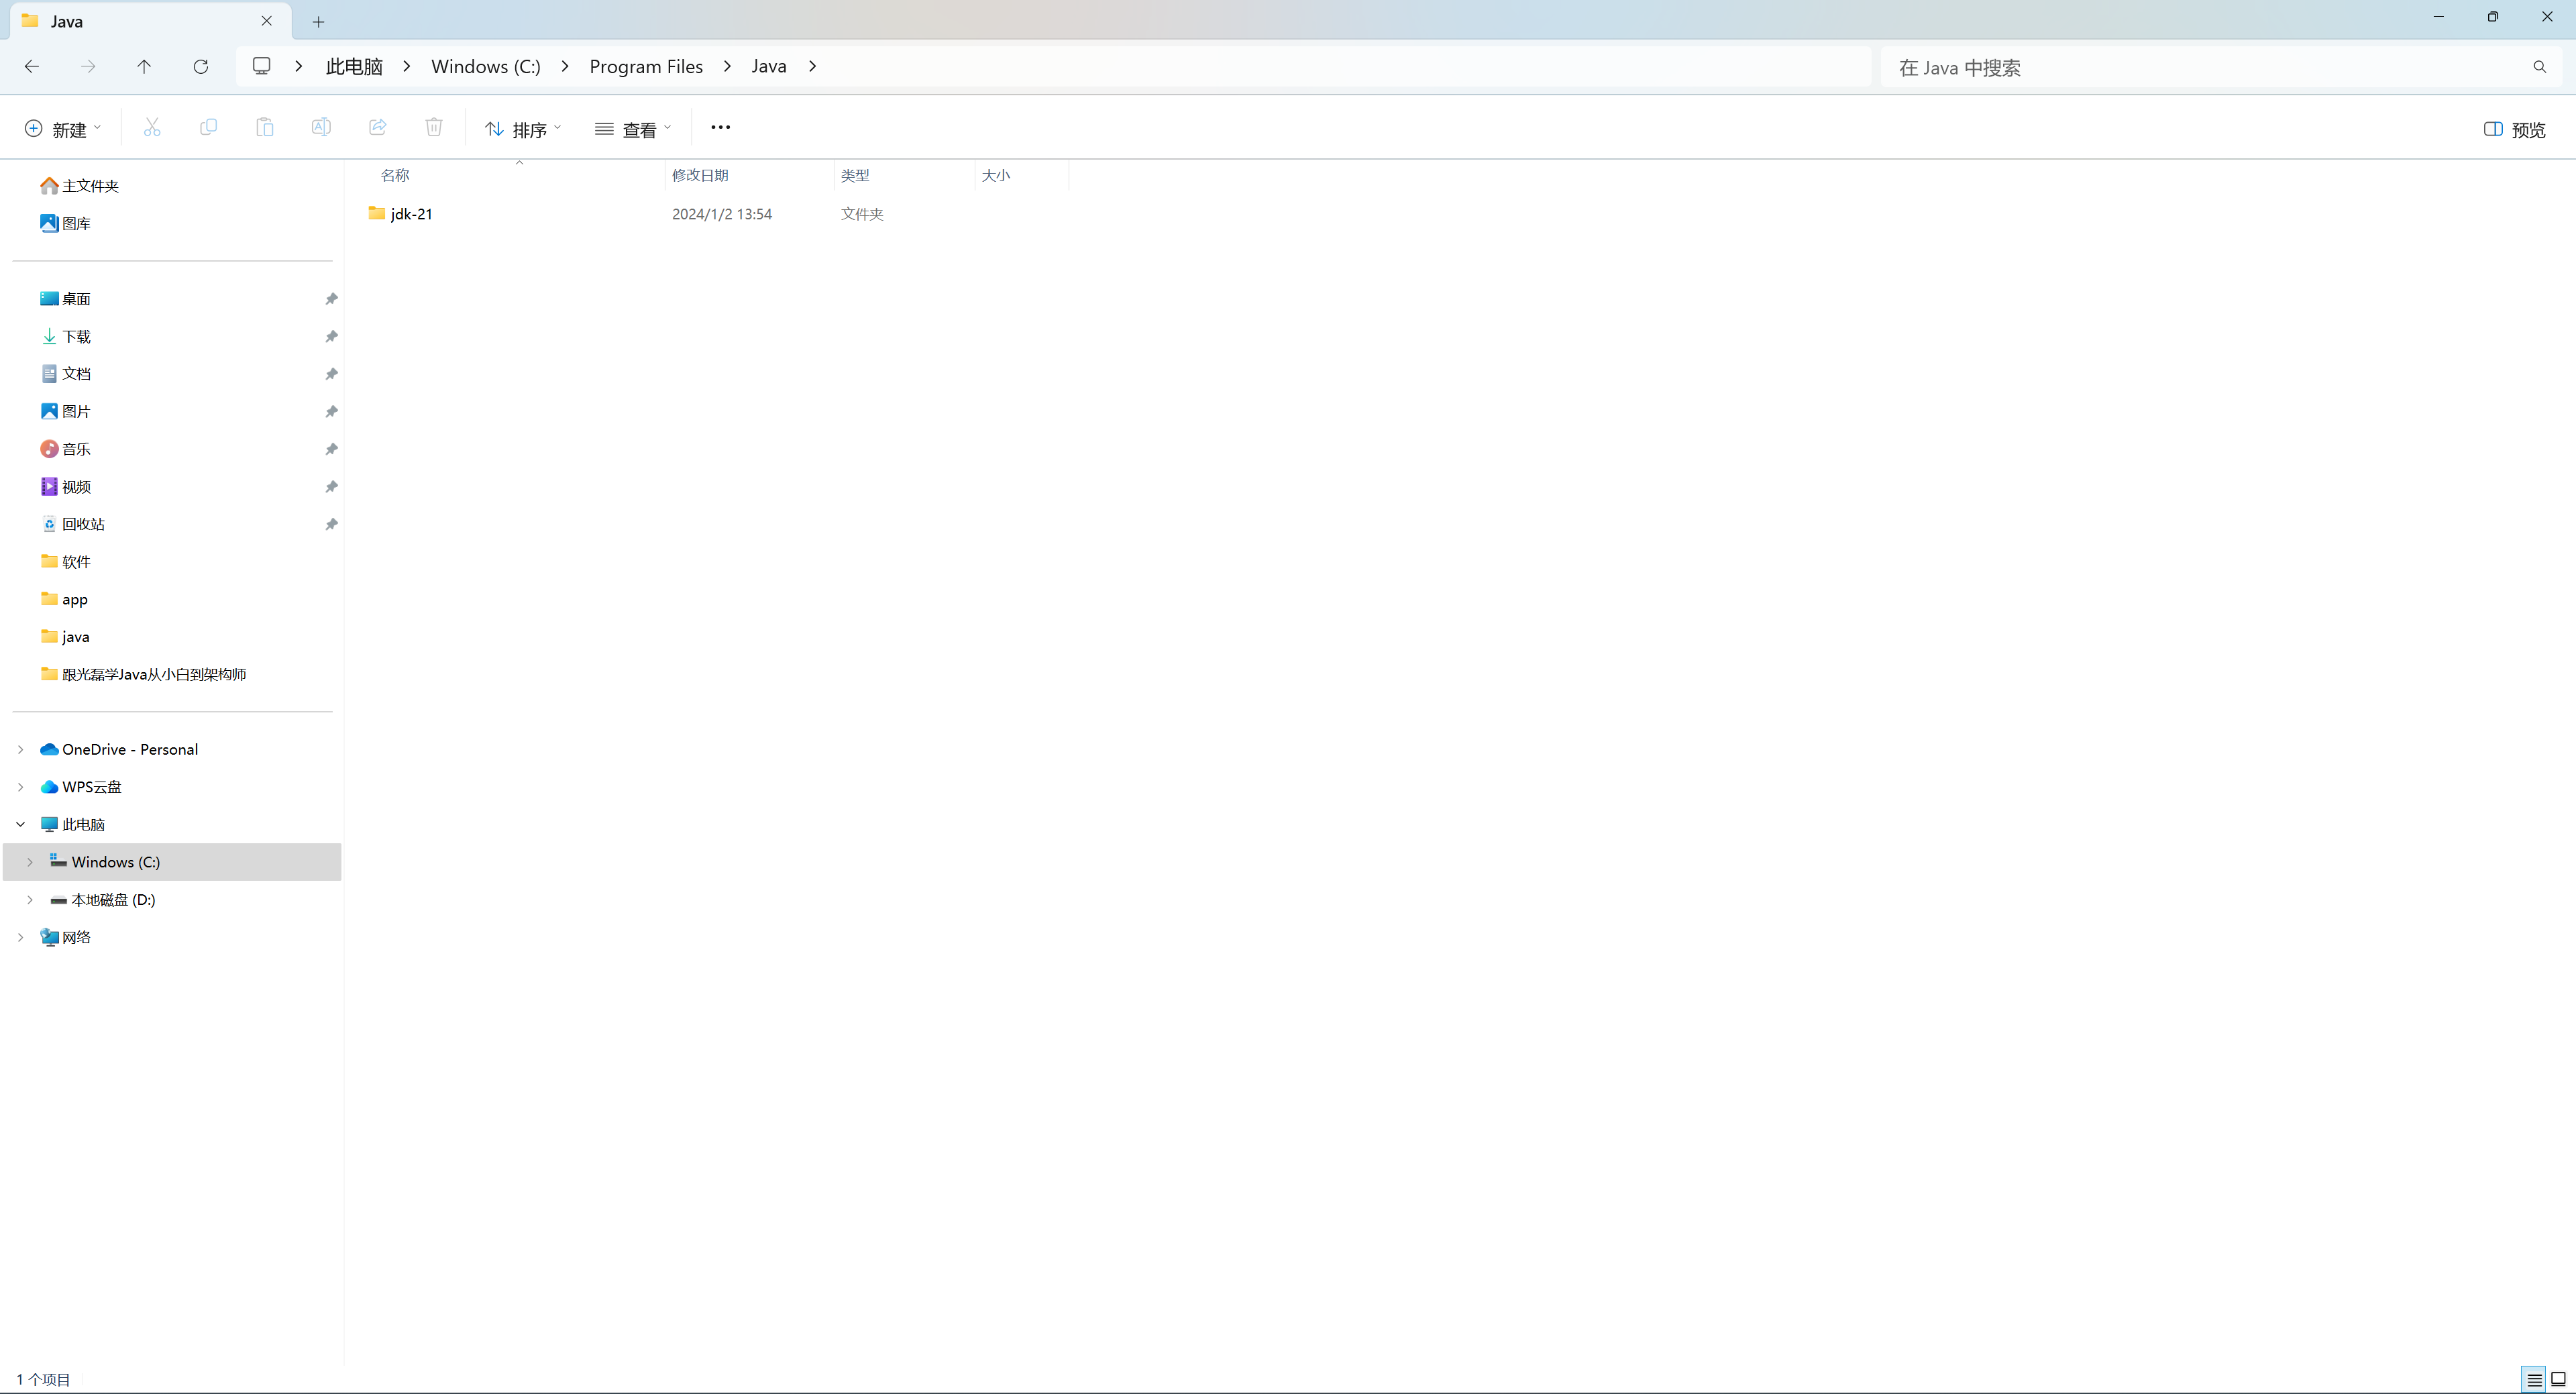Toggle the preview pane
This screenshot has height=1394, width=2576.
[2515, 129]
